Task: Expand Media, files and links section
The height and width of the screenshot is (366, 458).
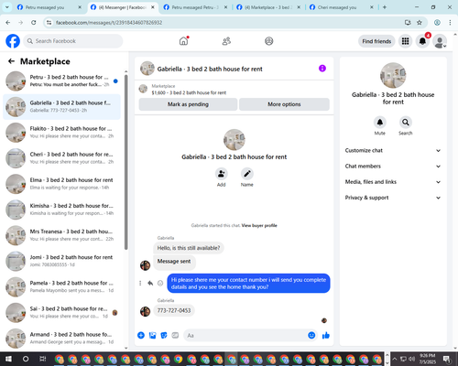Action: coord(393,182)
